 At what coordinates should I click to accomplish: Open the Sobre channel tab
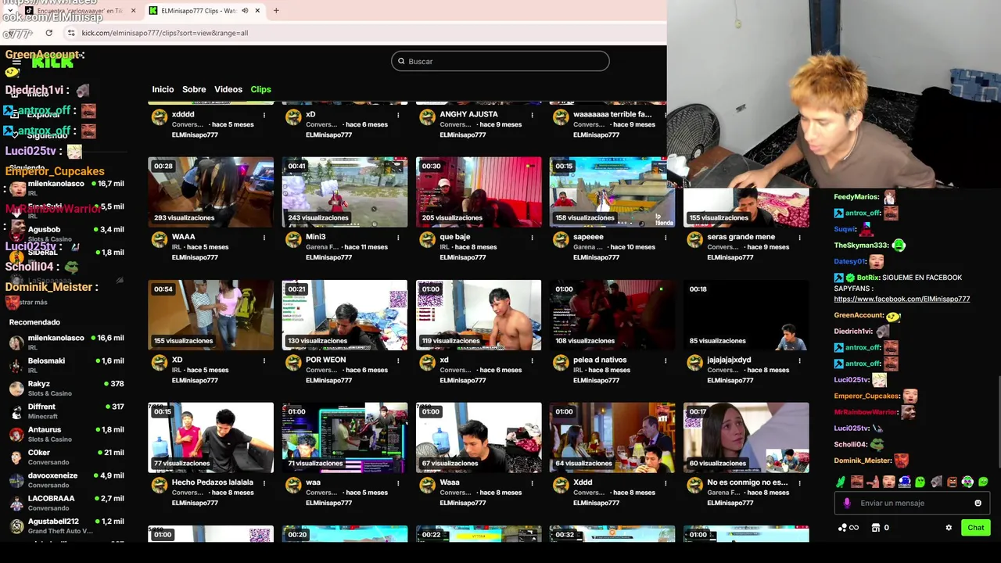(x=194, y=89)
